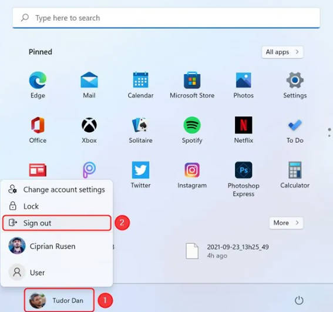Open the Calendar app

[140, 85]
